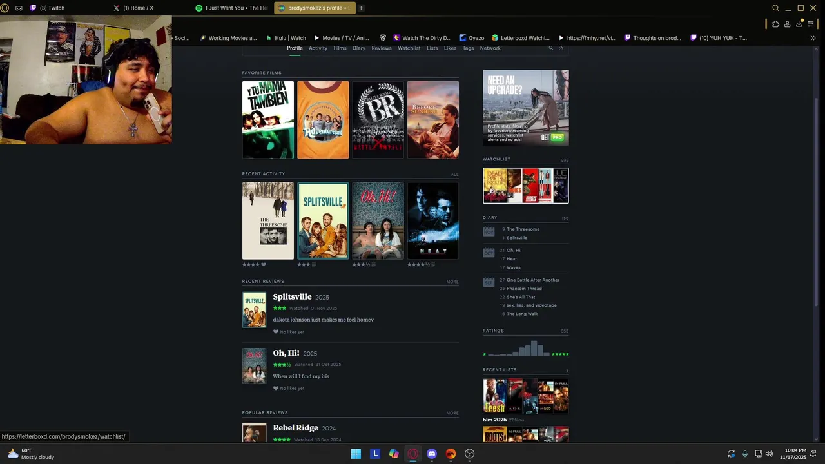
Task: Open the Likes nav item
Action: coord(450,48)
